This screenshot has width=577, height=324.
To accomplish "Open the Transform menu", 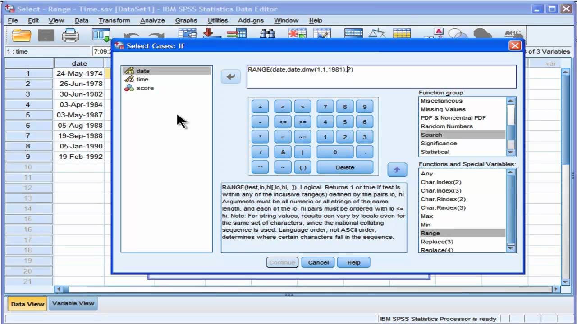I will pos(114,20).
